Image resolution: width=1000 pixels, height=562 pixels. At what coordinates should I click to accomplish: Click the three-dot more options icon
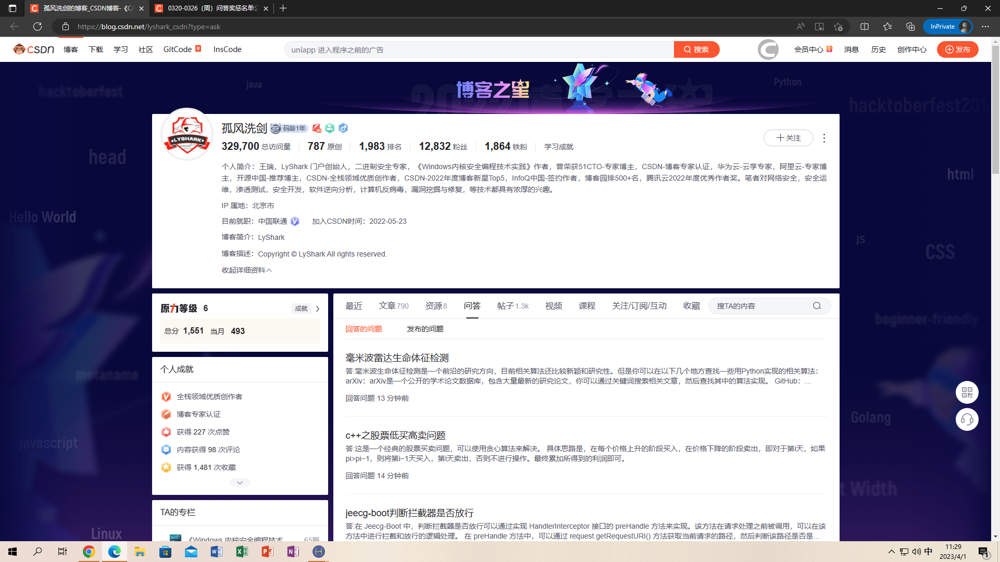824,138
